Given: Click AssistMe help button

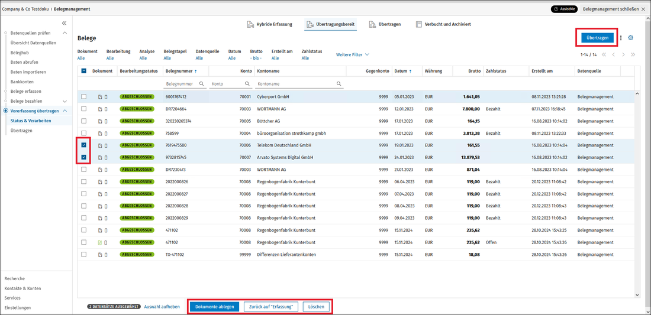Looking at the screenshot, I should [564, 9].
